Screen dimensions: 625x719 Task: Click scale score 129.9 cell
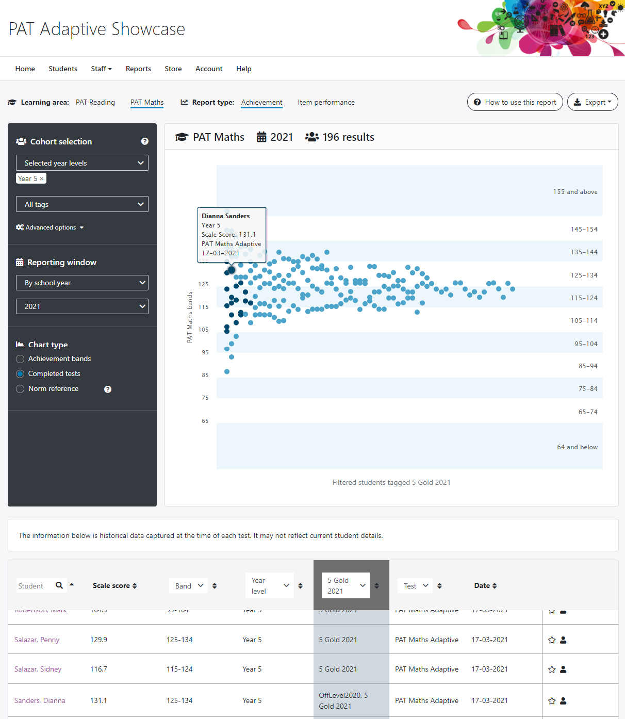99,640
